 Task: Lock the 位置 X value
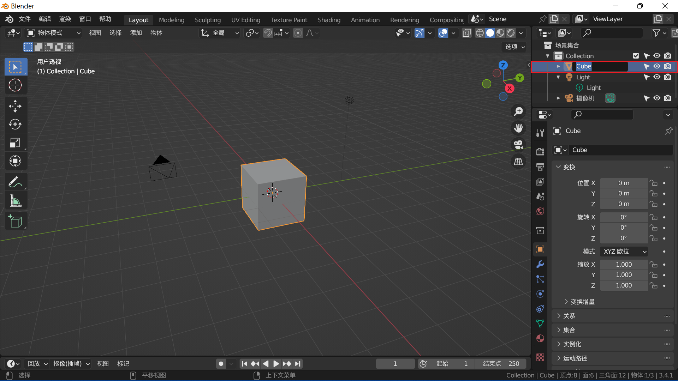tap(654, 183)
